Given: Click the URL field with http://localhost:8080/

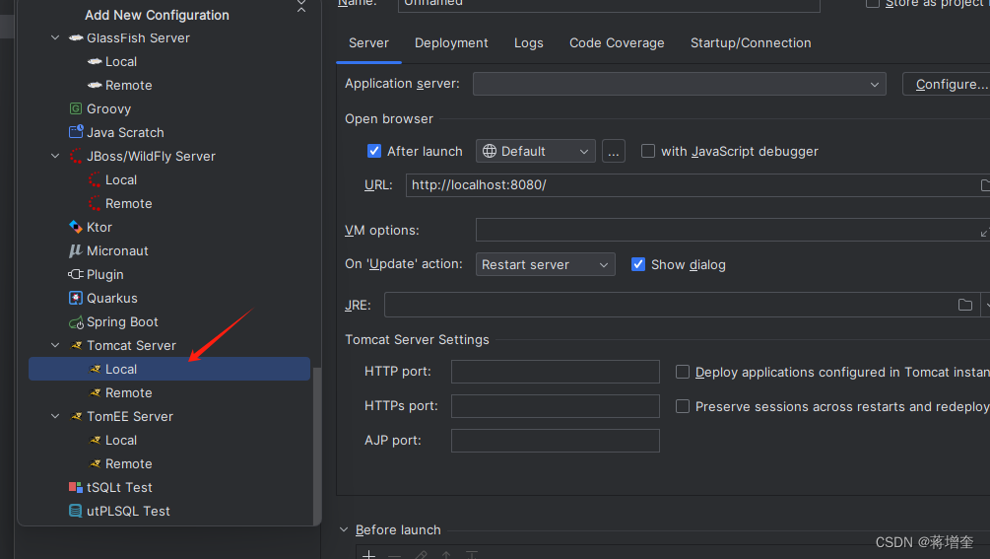Looking at the screenshot, I should coord(697,185).
